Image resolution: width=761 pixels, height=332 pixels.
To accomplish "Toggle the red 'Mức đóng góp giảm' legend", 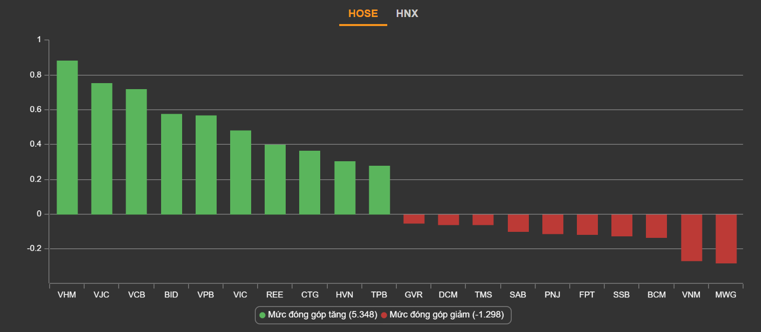I will (x=446, y=315).
